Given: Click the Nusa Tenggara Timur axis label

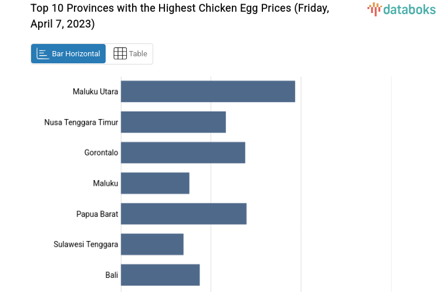Looking at the screenshot, I should pyautogui.click(x=81, y=123).
